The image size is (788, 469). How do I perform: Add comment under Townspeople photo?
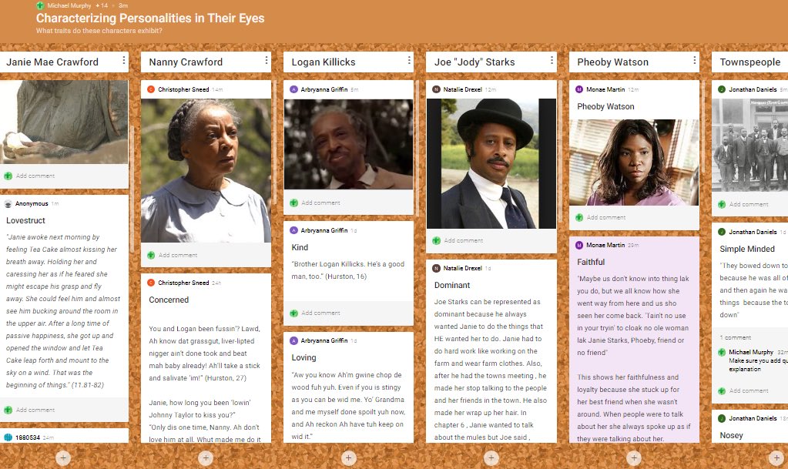click(749, 205)
